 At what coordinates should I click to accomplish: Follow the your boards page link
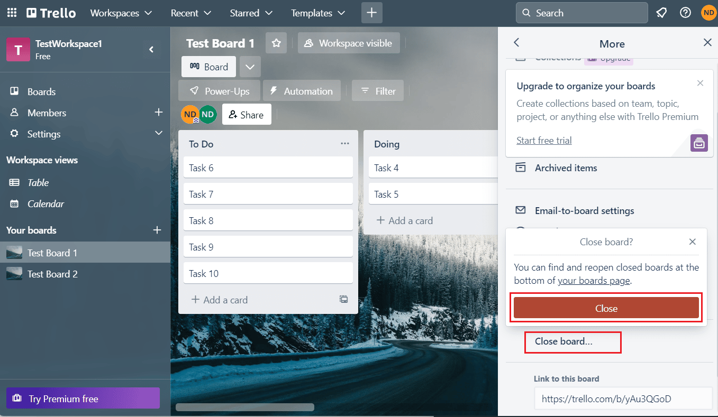[594, 281]
